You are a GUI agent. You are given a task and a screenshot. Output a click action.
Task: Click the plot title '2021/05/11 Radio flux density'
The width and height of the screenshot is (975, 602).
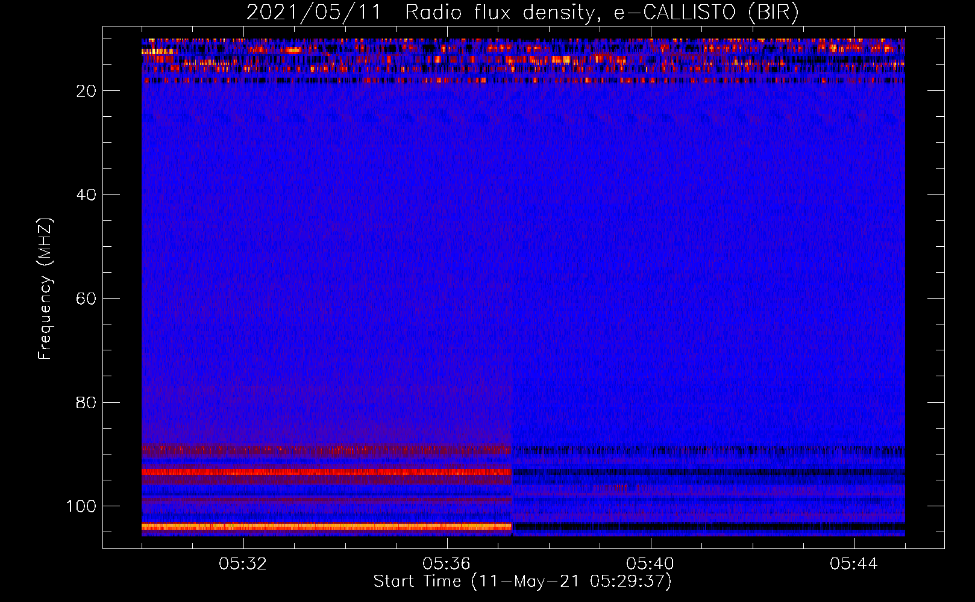coord(421,13)
